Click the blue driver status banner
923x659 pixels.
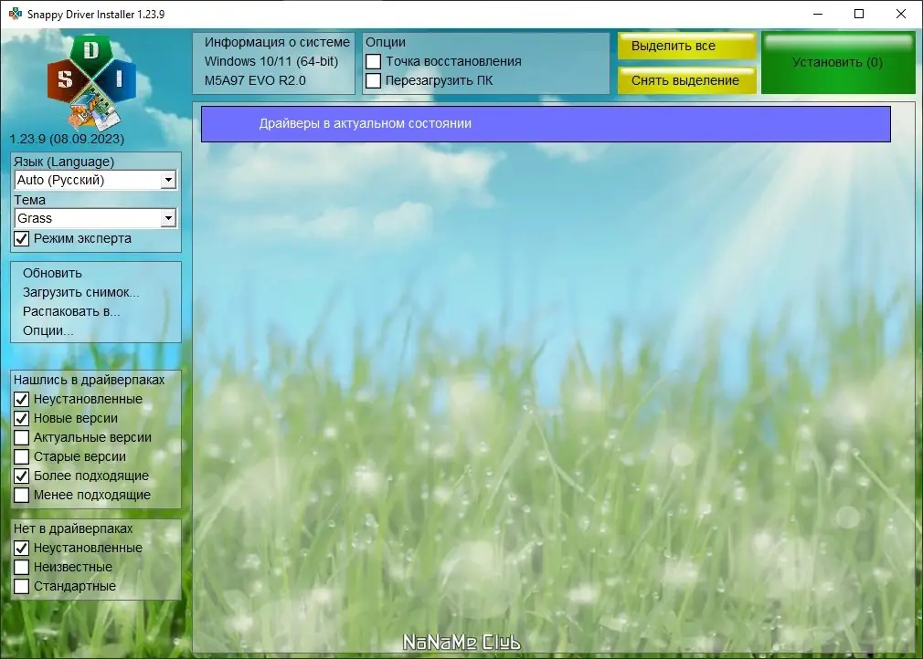546,123
